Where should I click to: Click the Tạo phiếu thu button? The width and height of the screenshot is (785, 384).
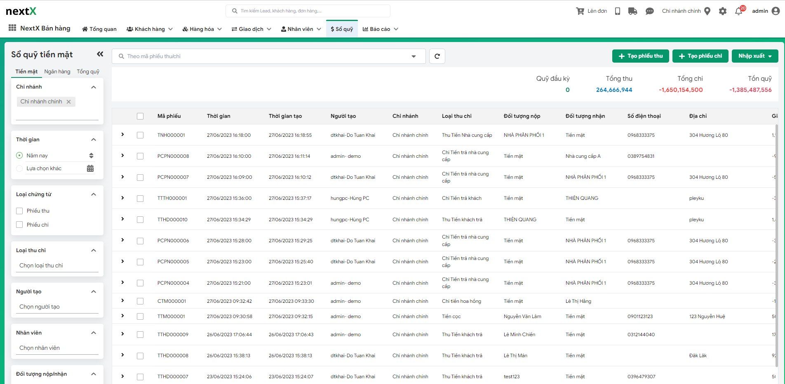pos(640,56)
